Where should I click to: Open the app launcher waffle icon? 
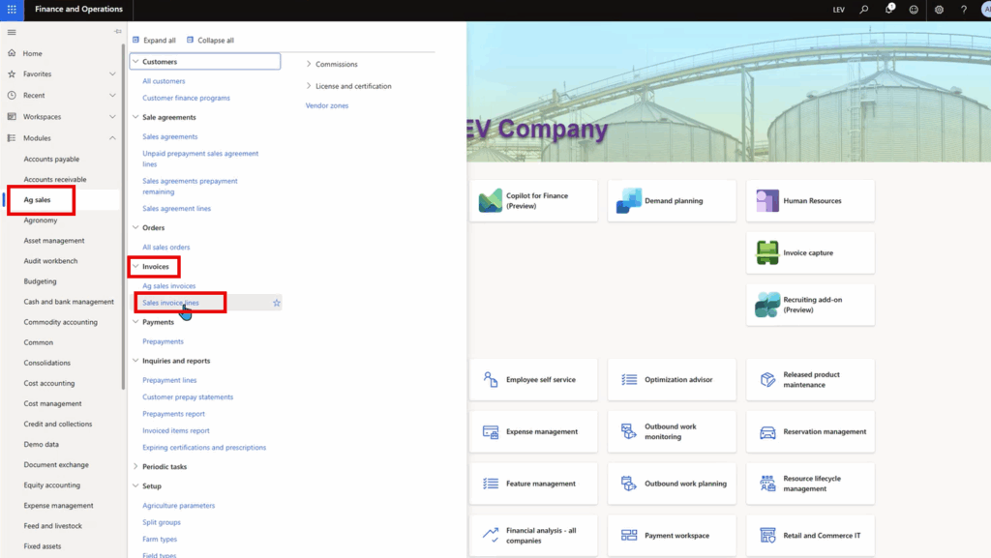point(12,10)
